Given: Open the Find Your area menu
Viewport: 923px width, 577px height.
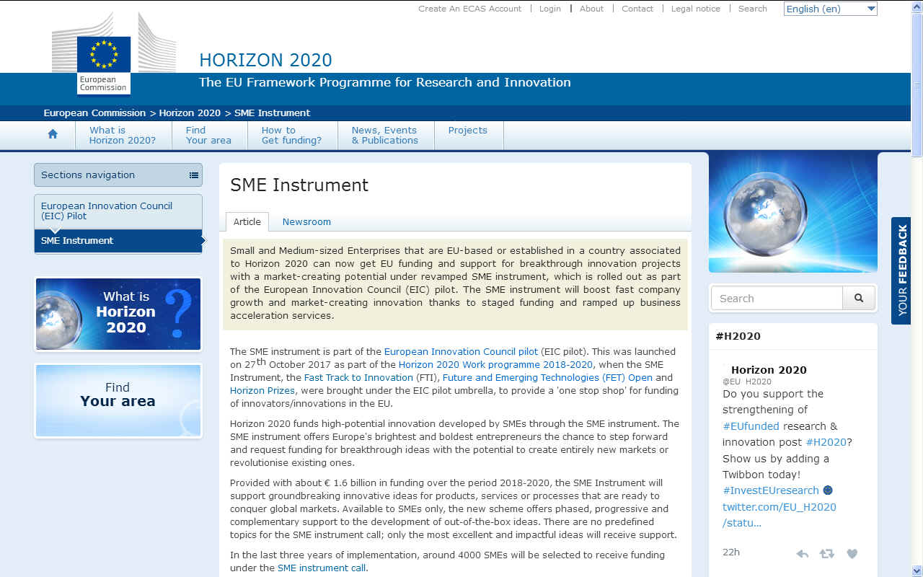Looking at the screenshot, I should point(208,135).
